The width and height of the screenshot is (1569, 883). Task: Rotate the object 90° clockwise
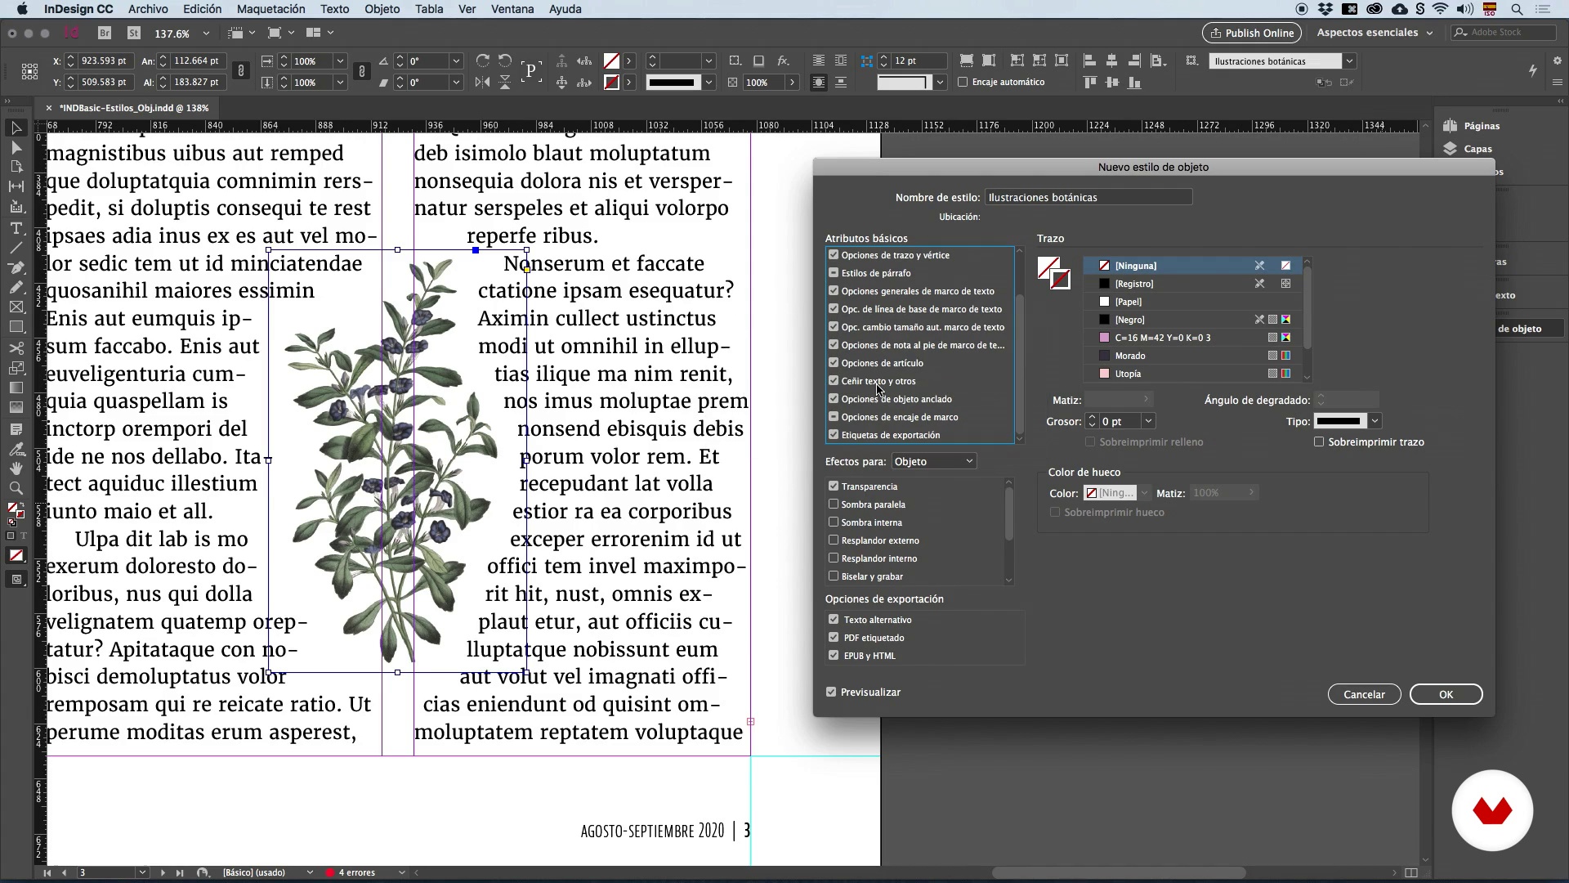(x=483, y=61)
